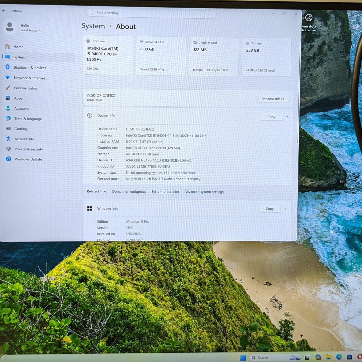Click the Storage info card
The height and width of the screenshot is (362, 362).
tap(267, 57)
